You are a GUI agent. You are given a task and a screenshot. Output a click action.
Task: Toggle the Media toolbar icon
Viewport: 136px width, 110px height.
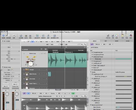tap(131, 35)
